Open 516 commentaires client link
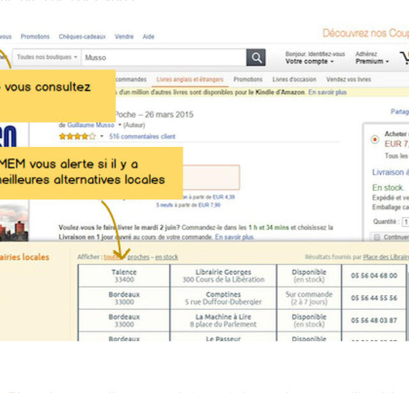 tap(143, 136)
